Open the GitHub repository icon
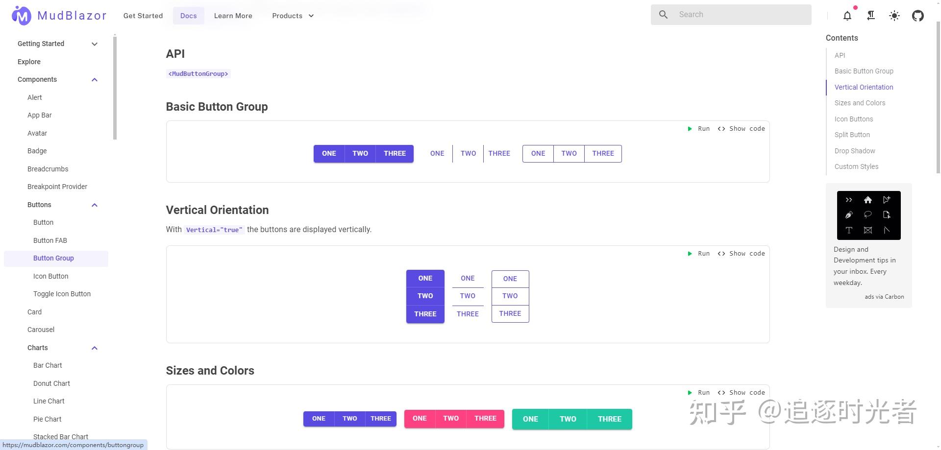The height and width of the screenshot is (450, 941). tap(918, 16)
